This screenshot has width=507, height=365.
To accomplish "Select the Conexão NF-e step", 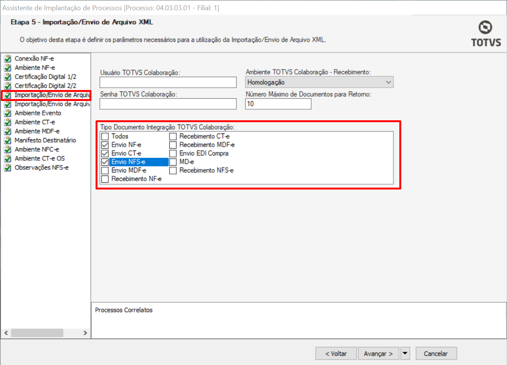I will point(34,59).
